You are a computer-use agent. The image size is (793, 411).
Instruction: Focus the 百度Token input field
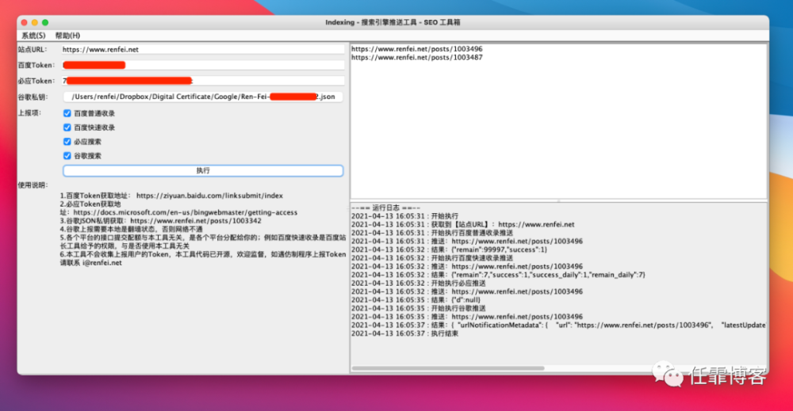coord(203,65)
